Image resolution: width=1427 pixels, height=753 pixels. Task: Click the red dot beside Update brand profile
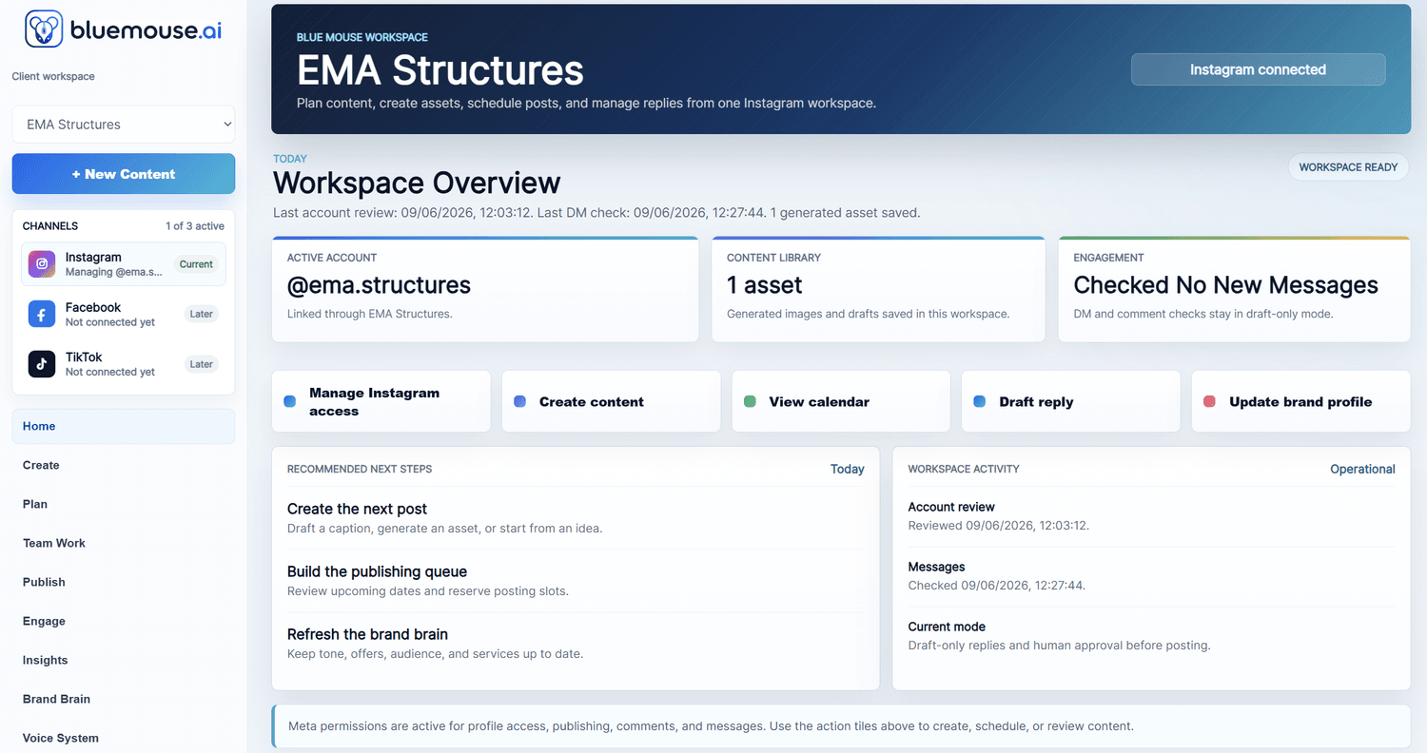pyautogui.click(x=1210, y=402)
